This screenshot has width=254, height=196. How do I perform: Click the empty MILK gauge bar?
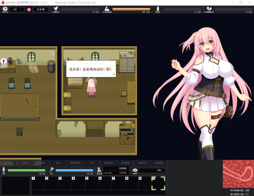click(182, 9)
